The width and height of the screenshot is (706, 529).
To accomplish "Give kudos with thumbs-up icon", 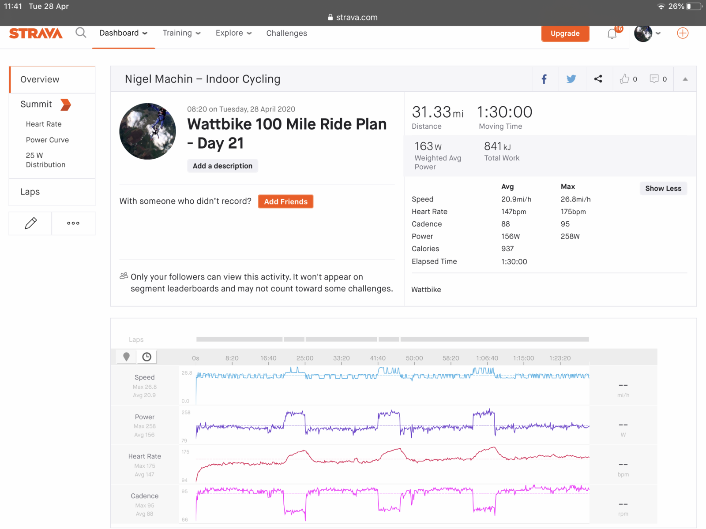I will pyautogui.click(x=624, y=78).
